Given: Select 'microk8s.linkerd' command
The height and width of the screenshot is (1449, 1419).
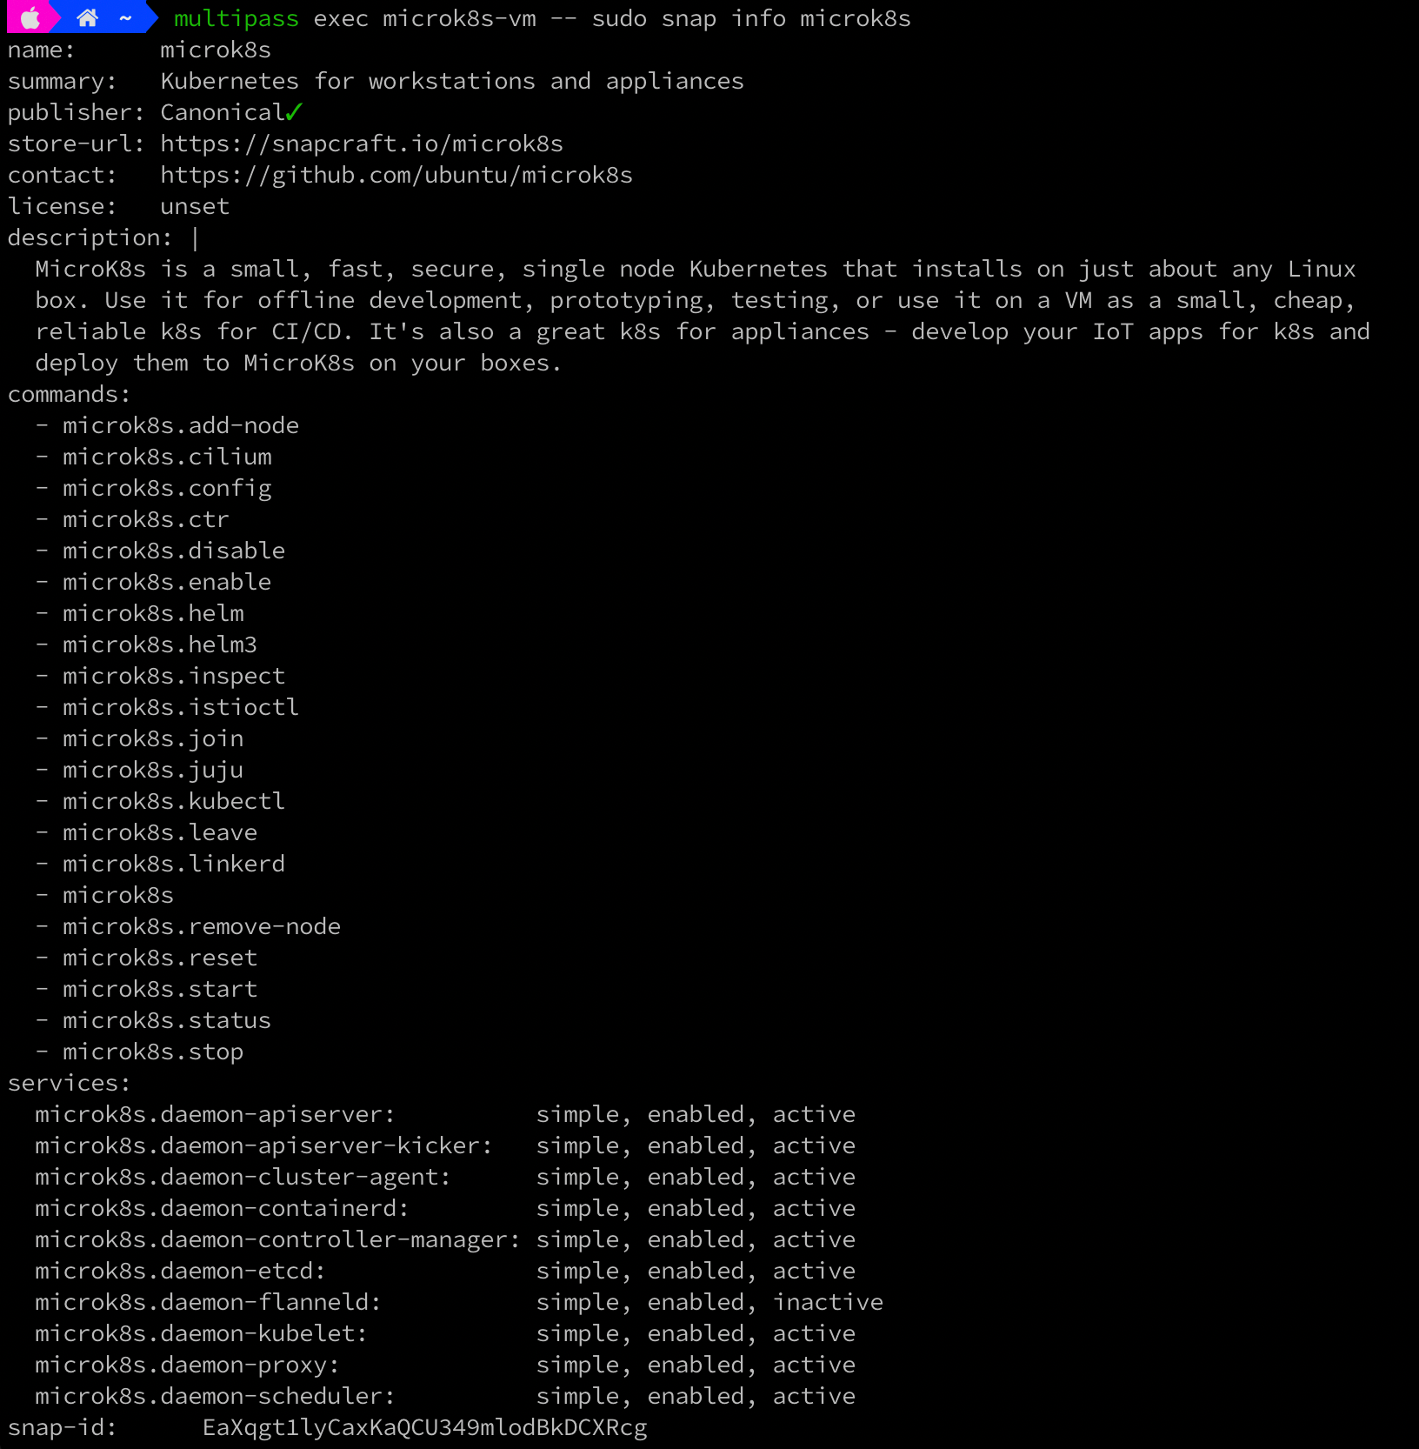Looking at the screenshot, I should [174, 864].
